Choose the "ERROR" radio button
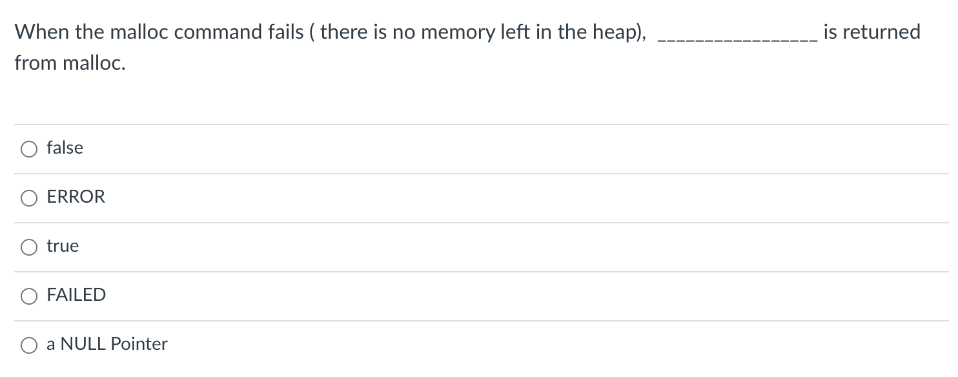 [29, 198]
